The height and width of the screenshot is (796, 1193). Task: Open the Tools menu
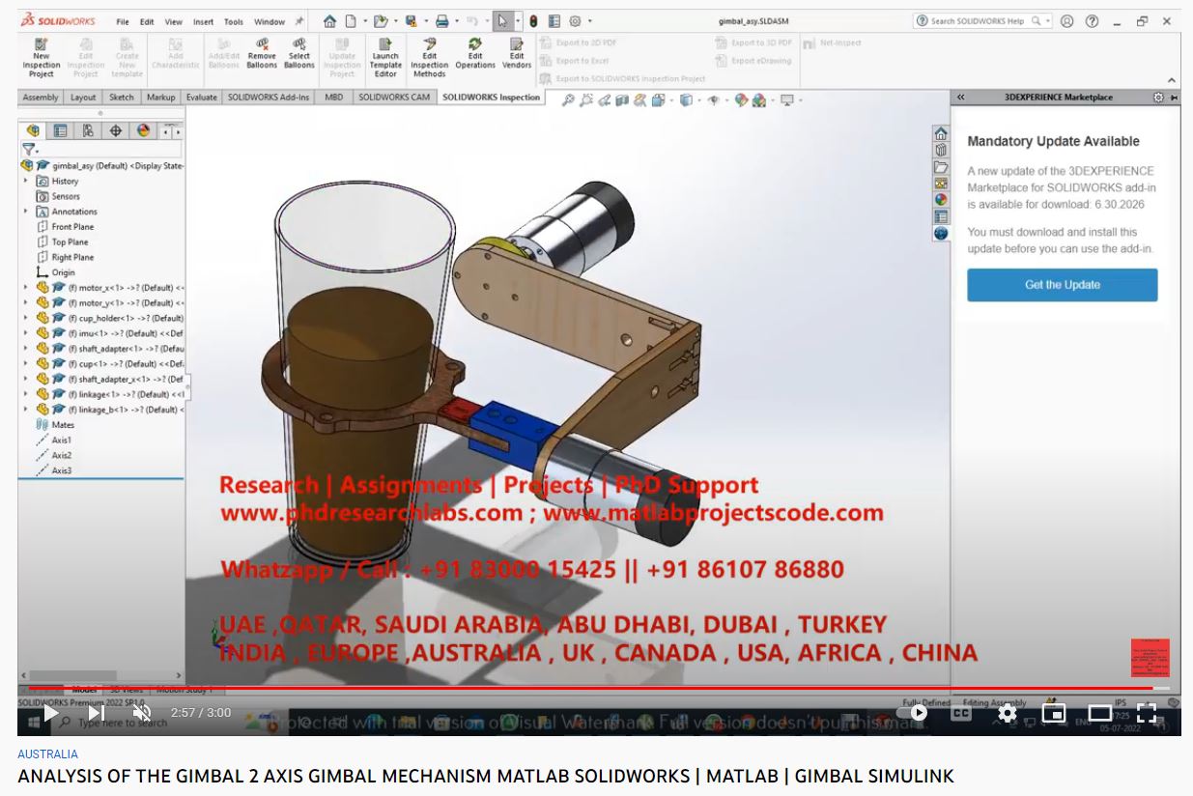coord(234,21)
